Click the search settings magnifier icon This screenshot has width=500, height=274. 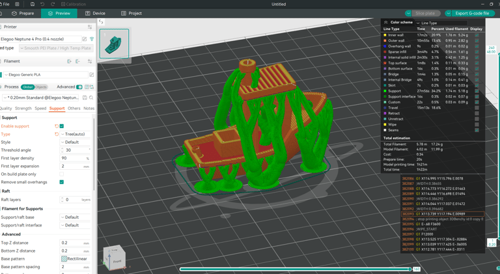pyautogui.click(x=91, y=98)
